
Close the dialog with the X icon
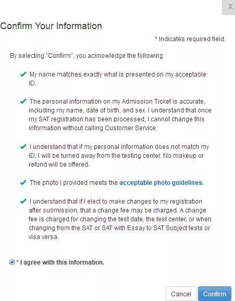coord(230,7)
